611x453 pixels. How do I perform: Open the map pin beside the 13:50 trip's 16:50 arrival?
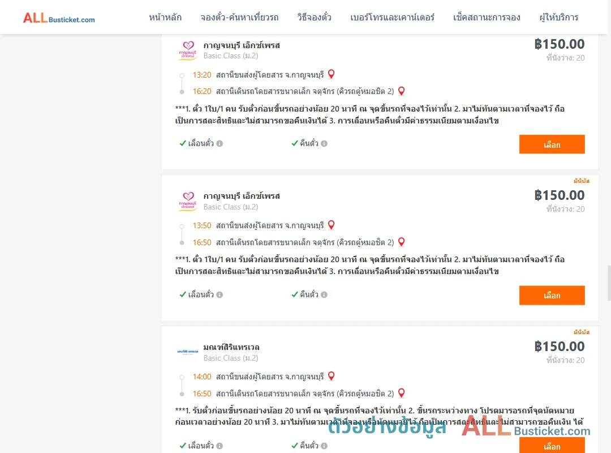[x=401, y=242]
